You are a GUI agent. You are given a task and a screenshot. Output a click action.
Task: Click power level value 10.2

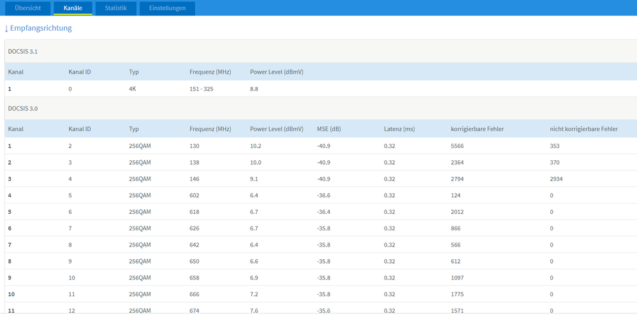coord(256,146)
